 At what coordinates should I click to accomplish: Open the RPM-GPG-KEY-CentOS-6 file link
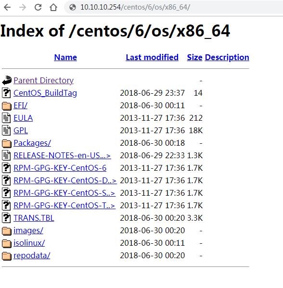pyautogui.click(x=60, y=168)
